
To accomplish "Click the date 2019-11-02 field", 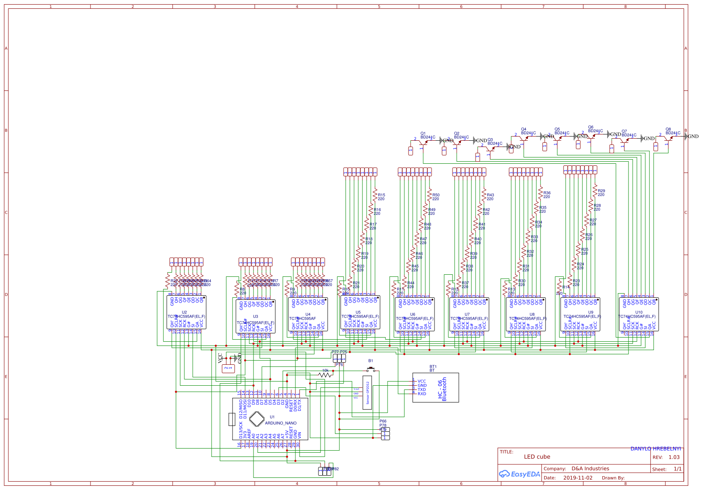I will [579, 477].
